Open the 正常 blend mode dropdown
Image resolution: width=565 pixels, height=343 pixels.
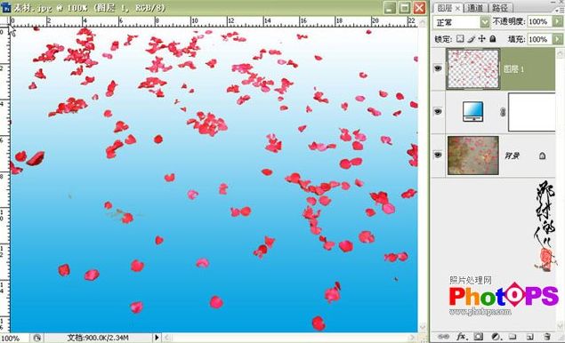(x=461, y=22)
